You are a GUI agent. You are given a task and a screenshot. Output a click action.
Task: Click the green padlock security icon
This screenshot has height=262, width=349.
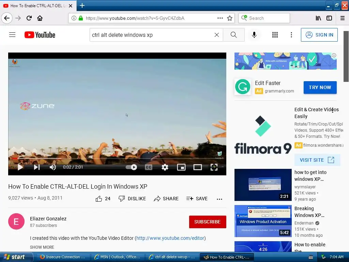point(80,18)
